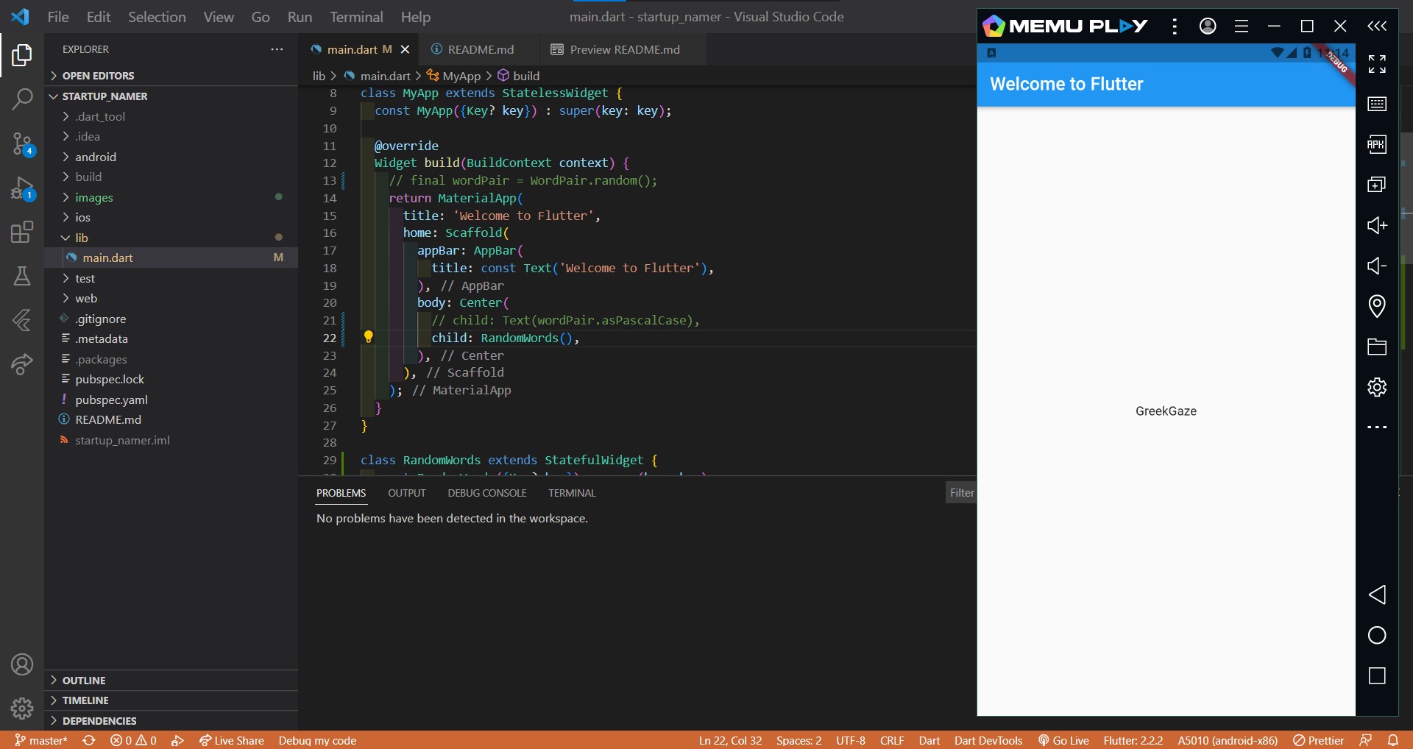This screenshot has height=749, width=1413.
Task: Open MEmu account profile icon
Action: coord(1208,26)
